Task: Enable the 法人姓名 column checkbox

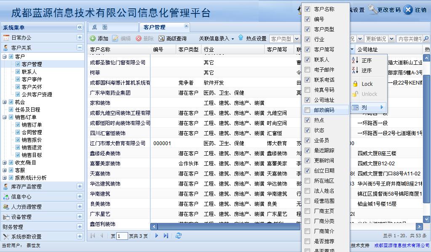Action: click(307, 191)
